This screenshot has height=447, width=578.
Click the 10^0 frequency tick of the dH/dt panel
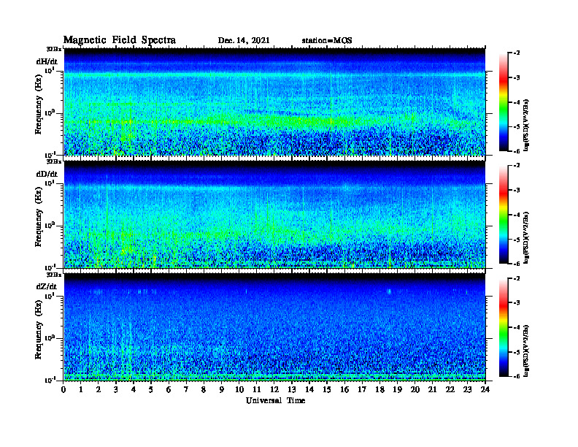tap(50, 113)
